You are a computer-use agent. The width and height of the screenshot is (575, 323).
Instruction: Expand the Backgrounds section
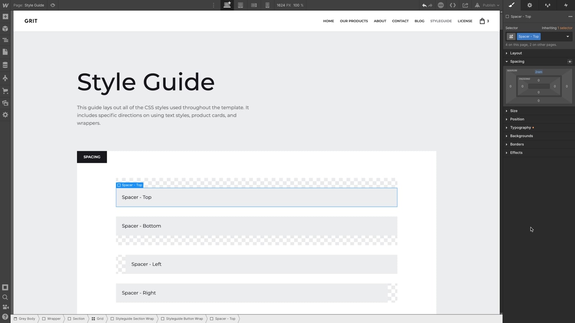[539, 136]
